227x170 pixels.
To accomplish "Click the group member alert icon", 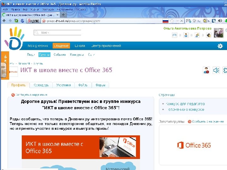I will (206, 71).
